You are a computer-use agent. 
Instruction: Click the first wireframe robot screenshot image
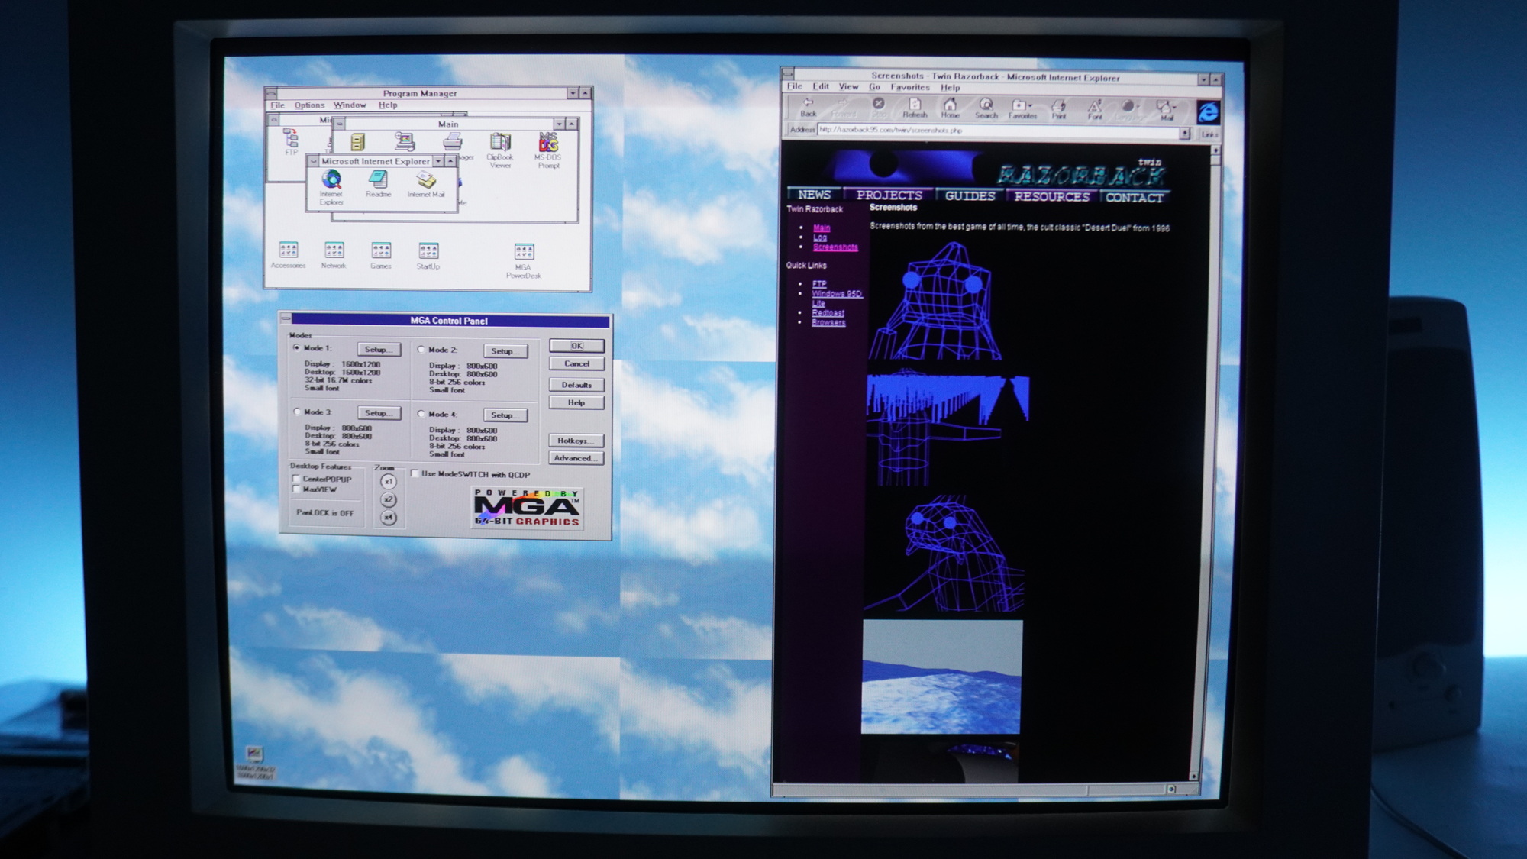tap(936, 301)
